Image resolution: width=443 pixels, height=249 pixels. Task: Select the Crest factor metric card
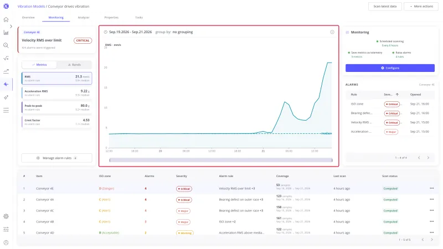tap(57, 122)
